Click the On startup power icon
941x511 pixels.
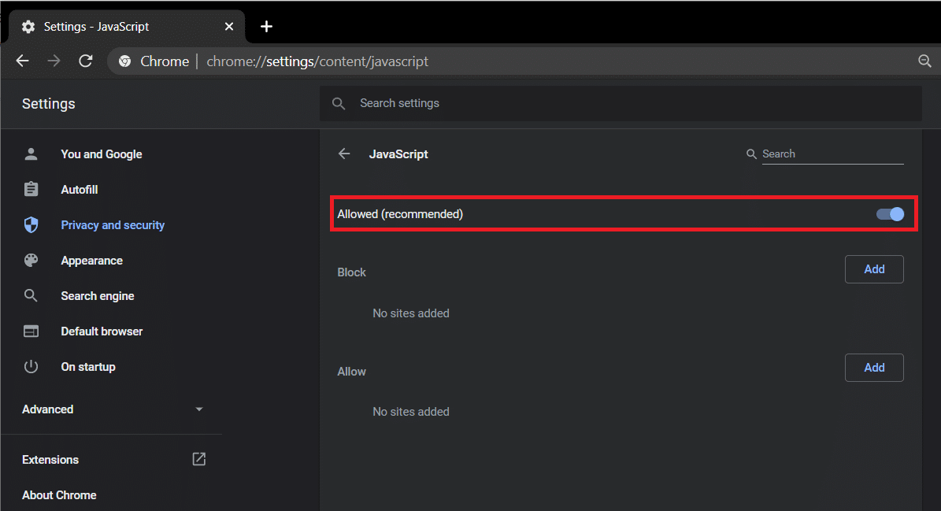(x=31, y=366)
